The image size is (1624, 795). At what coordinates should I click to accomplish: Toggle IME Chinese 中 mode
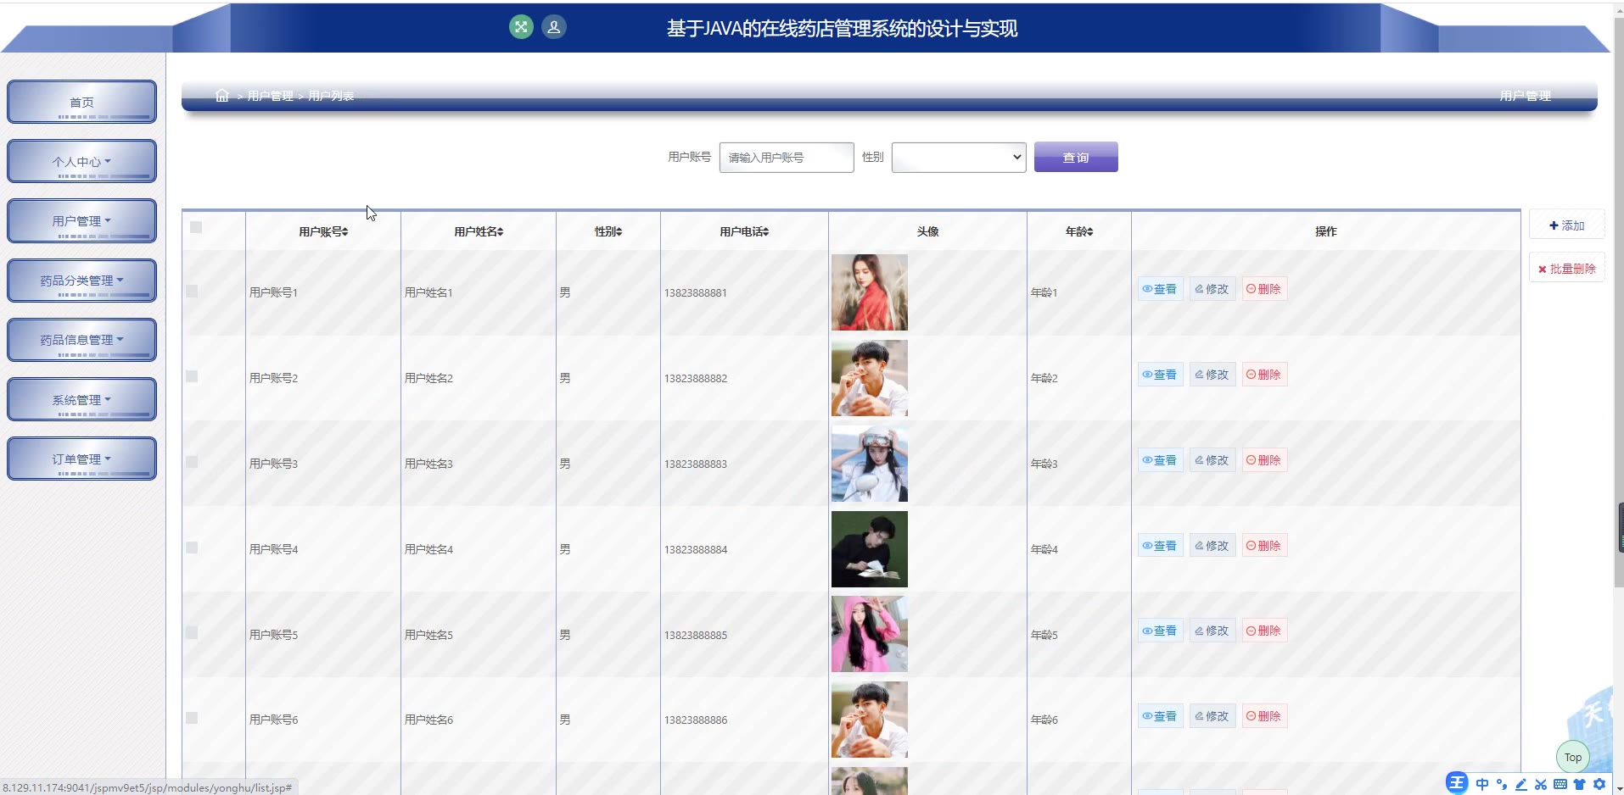pos(1482,784)
